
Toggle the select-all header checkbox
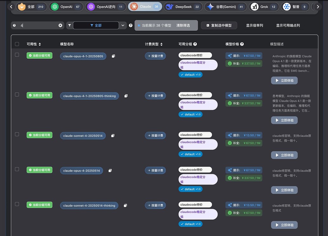point(17,44)
